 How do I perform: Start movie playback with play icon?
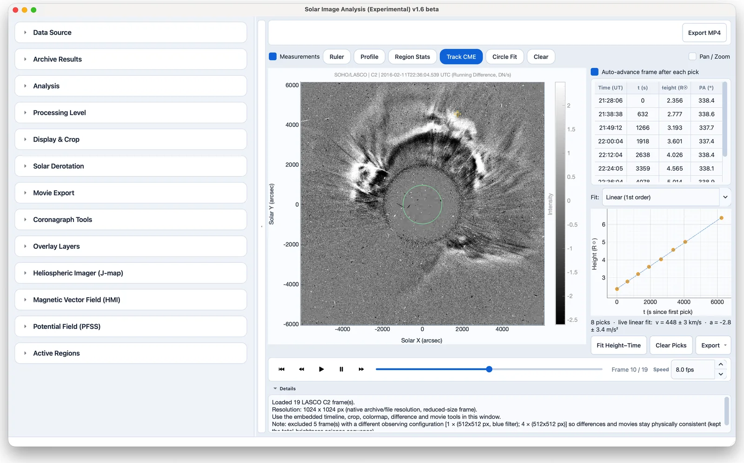click(321, 369)
